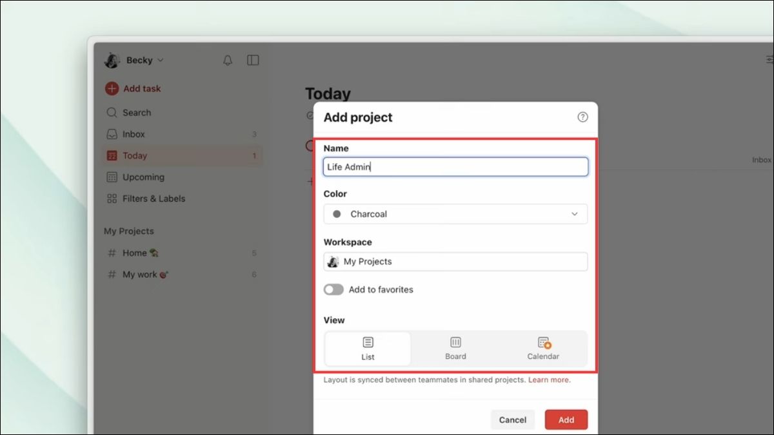Select the Board view tab
Screen dimensions: 774x435
coord(455,349)
